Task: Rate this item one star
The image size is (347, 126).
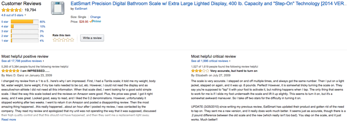Action: (55, 40)
